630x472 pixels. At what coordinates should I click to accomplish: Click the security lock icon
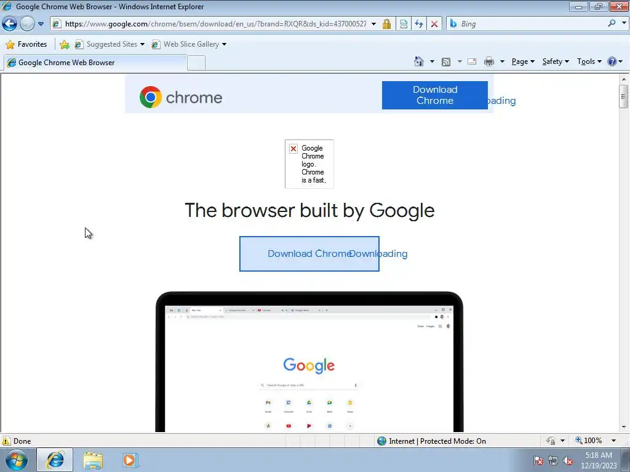[x=386, y=24]
